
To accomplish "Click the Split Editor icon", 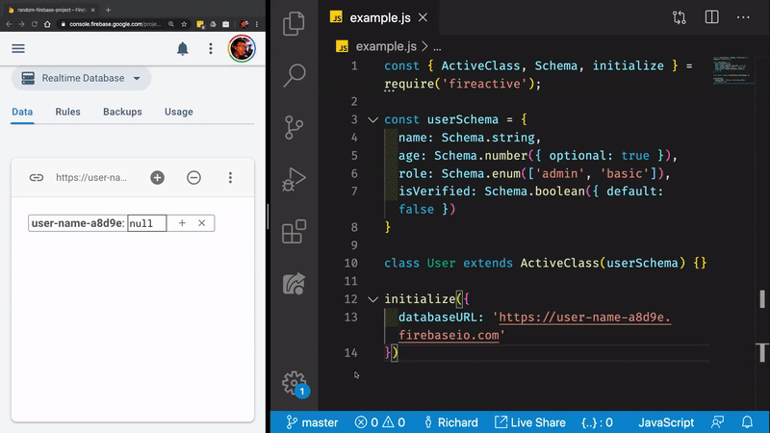I will 711,17.
